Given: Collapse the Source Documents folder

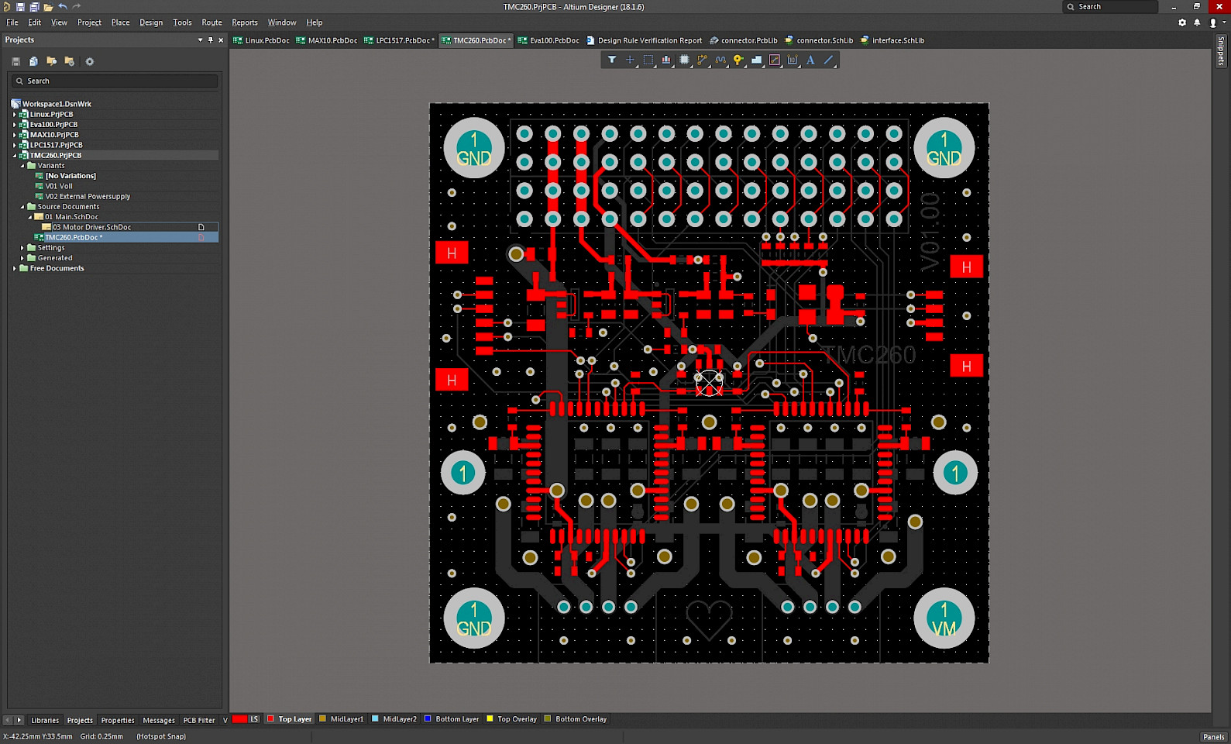Looking at the screenshot, I should [x=22, y=206].
